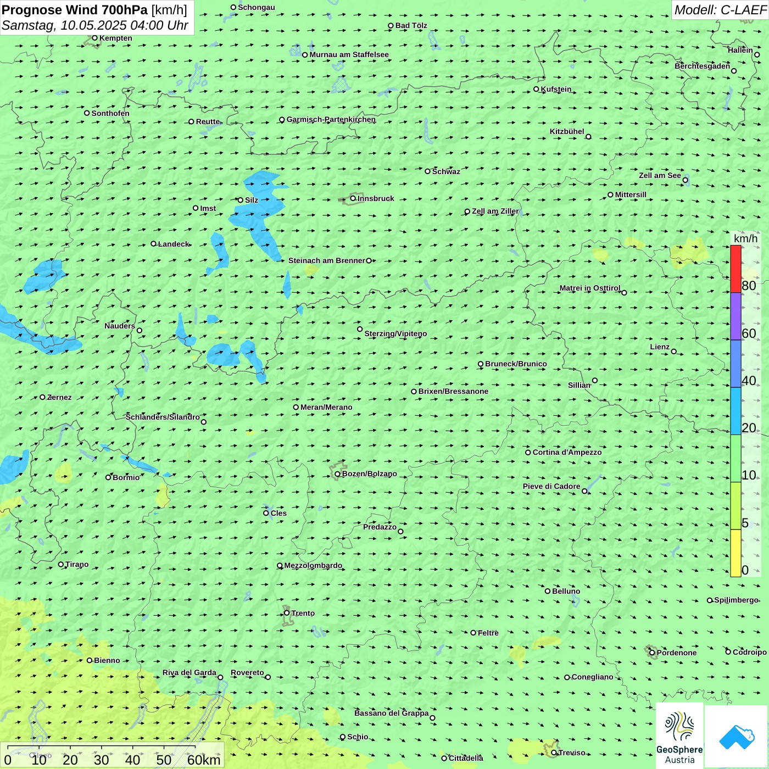Click the 'Kitzbühel' label
The image size is (769, 769).
pos(567,131)
